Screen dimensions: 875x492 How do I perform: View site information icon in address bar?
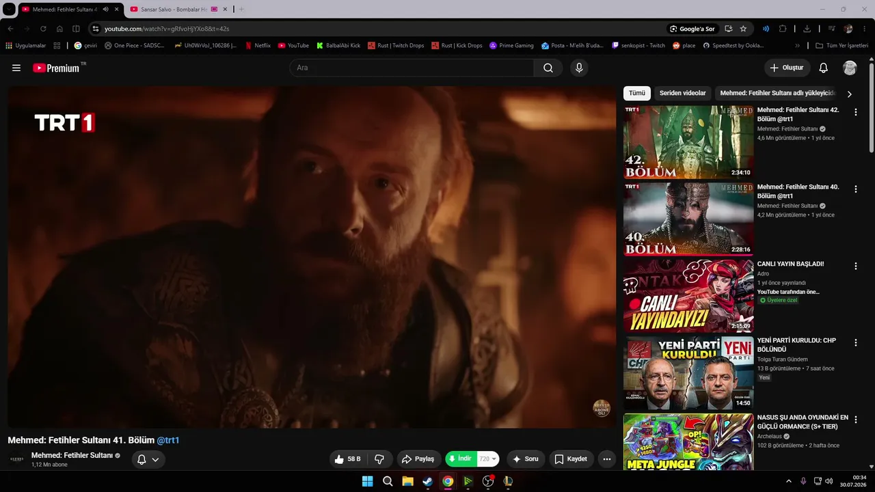pos(96,29)
